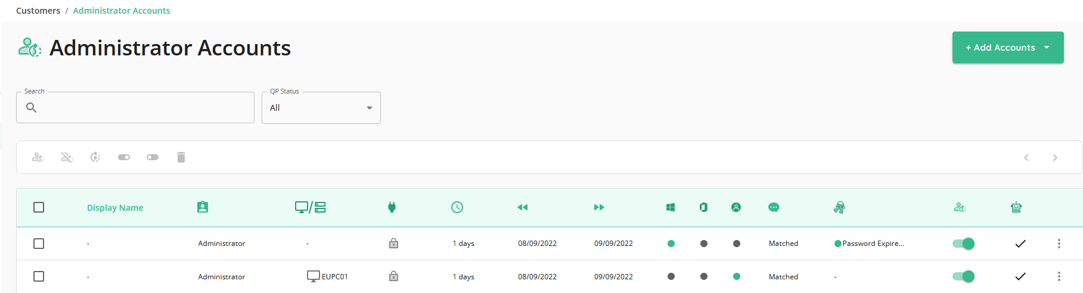Sort by Display Name column
This screenshot has width=1083, height=293.
tap(115, 208)
